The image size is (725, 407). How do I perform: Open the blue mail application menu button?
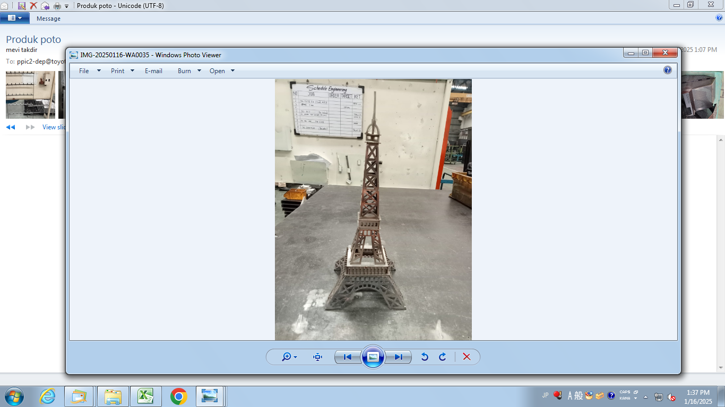click(x=14, y=18)
